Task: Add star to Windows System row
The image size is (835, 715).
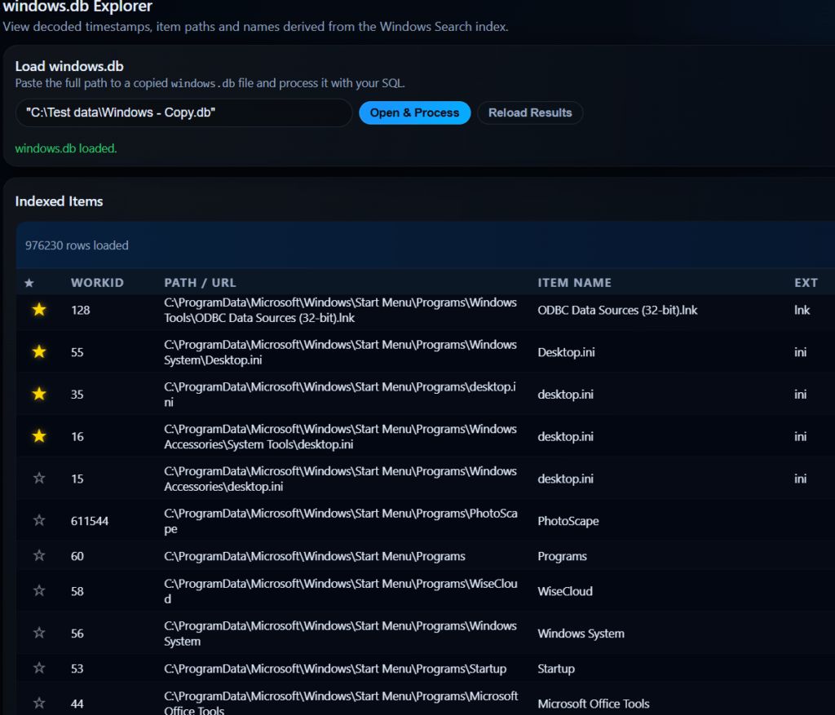Action: [38, 633]
